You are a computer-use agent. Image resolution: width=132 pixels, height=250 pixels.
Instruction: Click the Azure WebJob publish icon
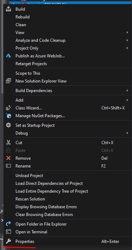click(x=8, y=56)
